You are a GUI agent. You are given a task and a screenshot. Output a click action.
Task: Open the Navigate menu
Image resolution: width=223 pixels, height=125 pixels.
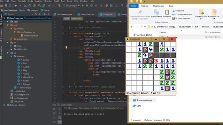[x=22, y=1]
